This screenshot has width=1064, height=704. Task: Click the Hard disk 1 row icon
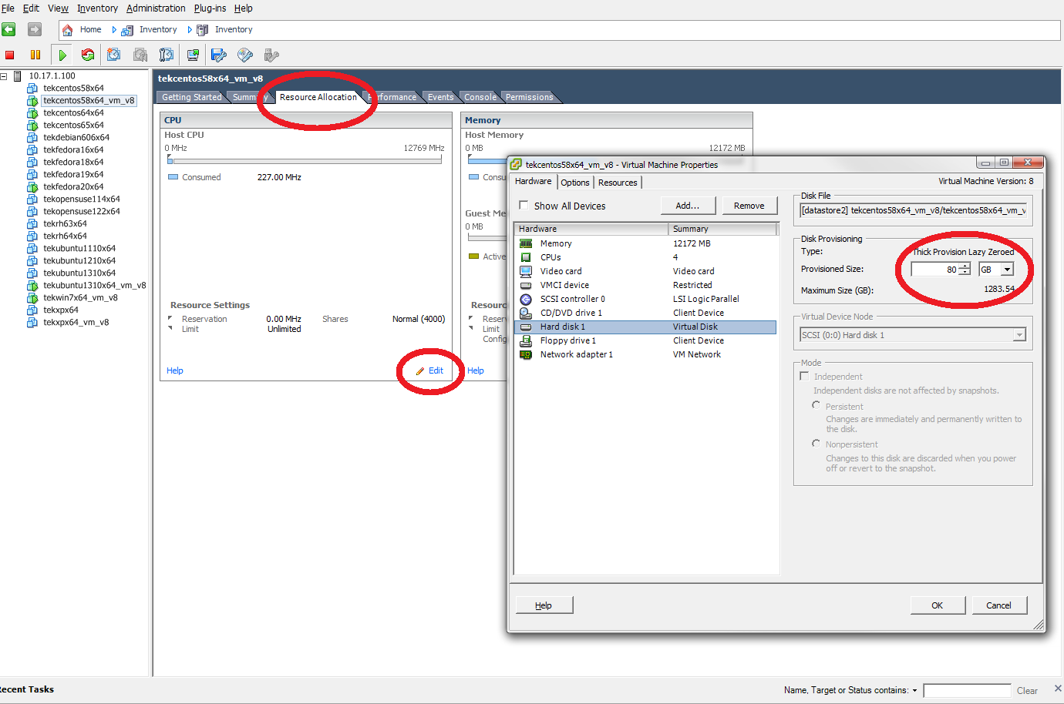(526, 327)
